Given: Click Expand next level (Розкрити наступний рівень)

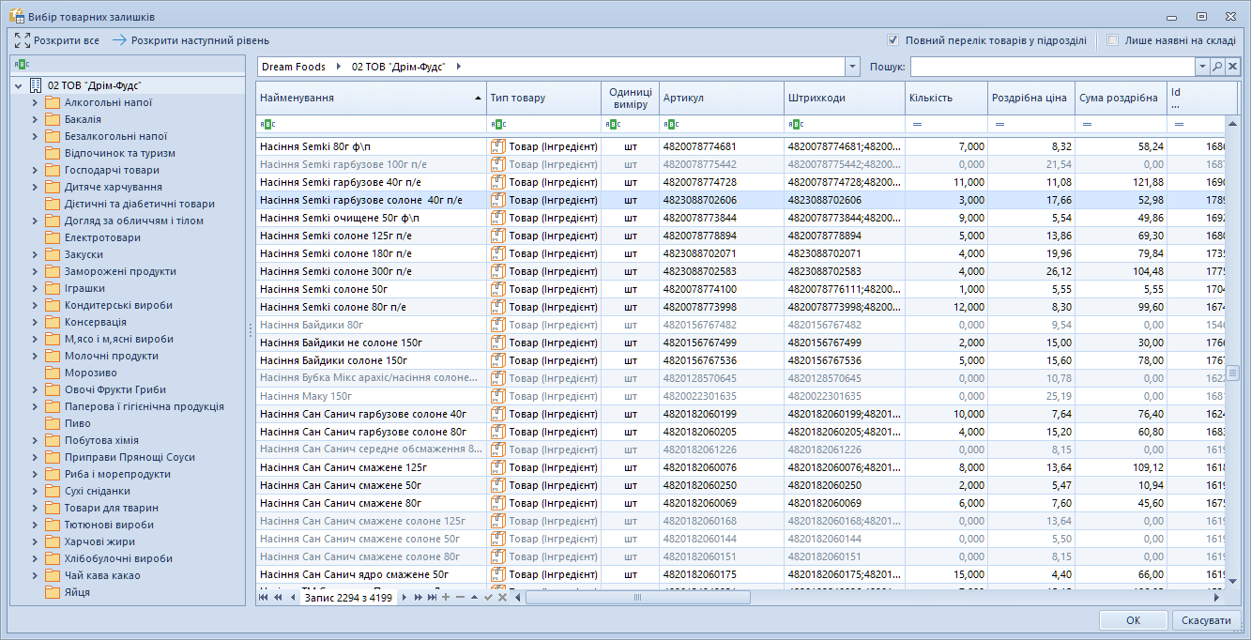Looking at the screenshot, I should (191, 40).
